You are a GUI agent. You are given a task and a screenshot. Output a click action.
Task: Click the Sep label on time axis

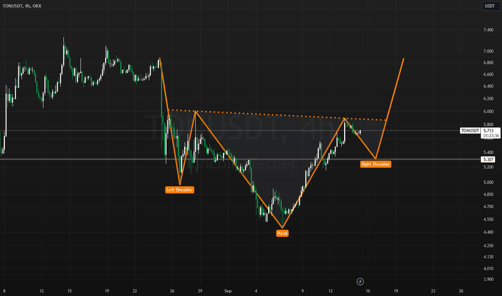click(x=228, y=291)
